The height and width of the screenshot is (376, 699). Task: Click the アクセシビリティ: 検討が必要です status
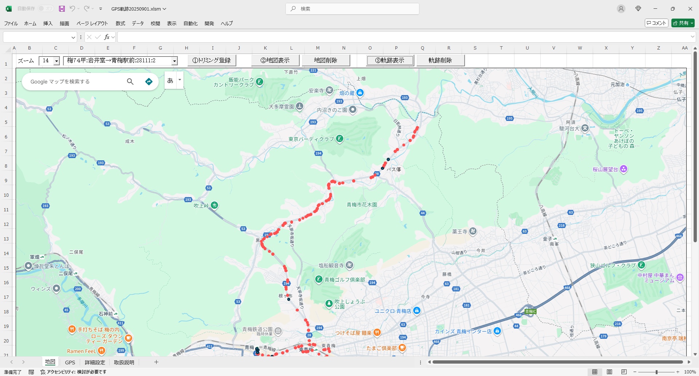click(x=73, y=372)
